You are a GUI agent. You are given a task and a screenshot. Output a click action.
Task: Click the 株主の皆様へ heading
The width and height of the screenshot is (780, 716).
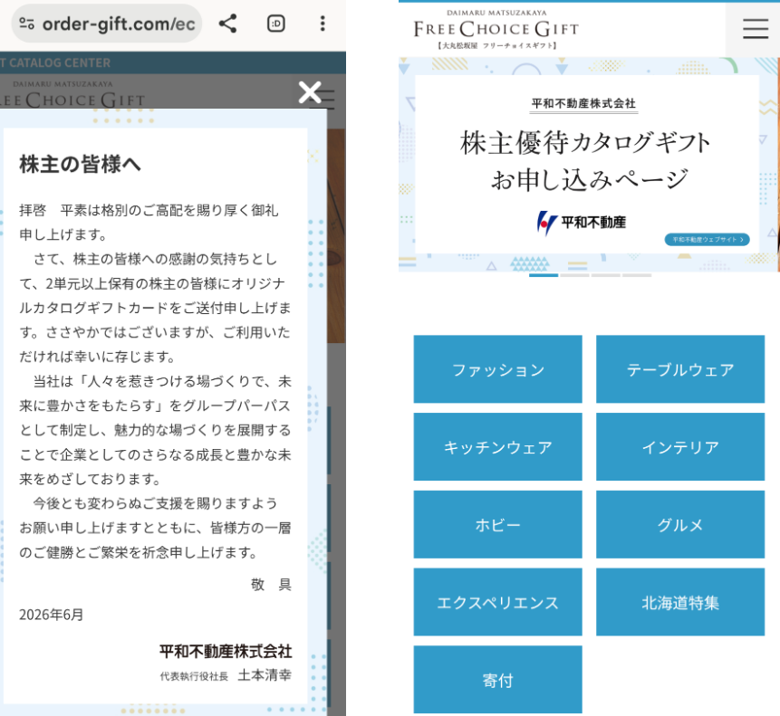(x=80, y=164)
